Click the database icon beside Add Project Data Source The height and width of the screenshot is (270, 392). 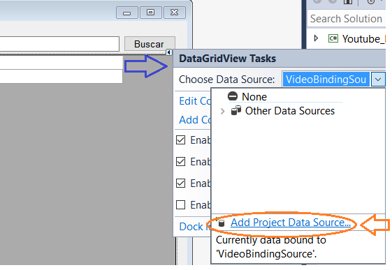(222, 223)
